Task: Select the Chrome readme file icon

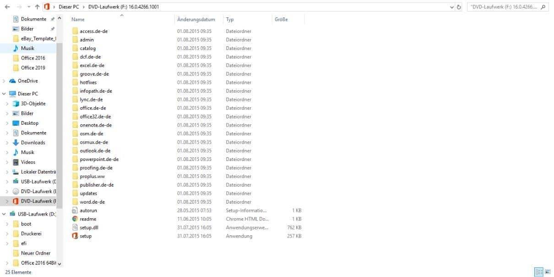Action: click(x=75, y=219)
